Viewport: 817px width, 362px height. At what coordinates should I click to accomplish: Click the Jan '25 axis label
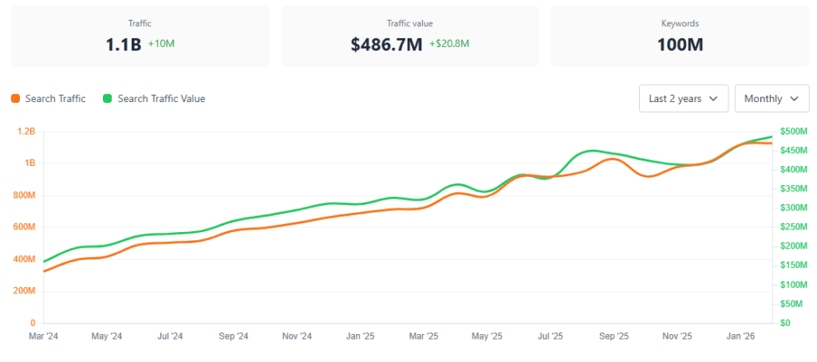[x=361, y=336]
